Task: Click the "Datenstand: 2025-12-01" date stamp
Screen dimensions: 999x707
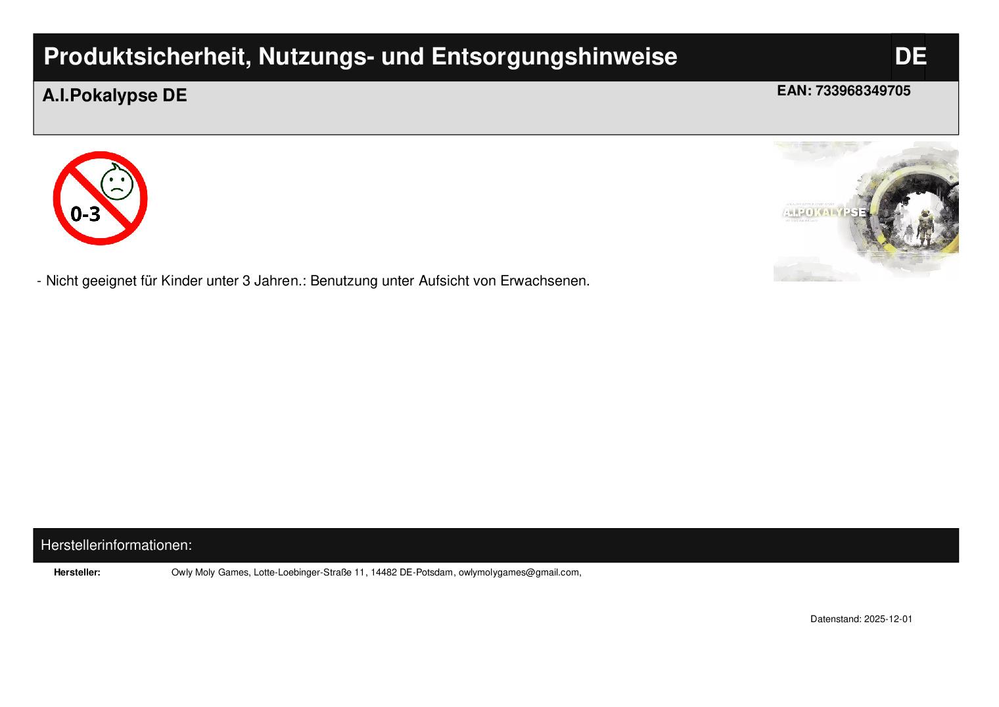Action: click(861, 619)
